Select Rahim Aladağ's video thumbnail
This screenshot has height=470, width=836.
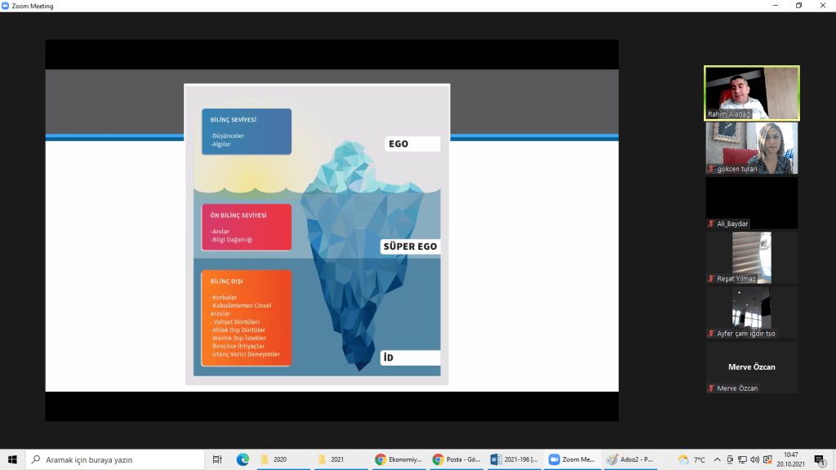click(752, 93)
